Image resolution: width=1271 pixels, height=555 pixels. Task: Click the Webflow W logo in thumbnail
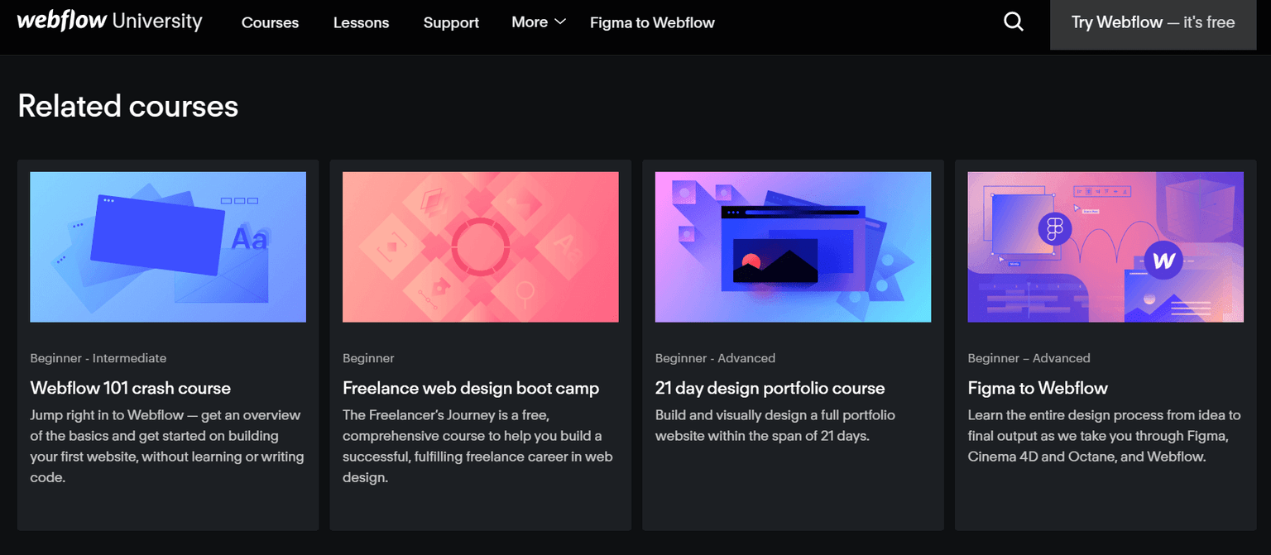click(x=1163, y=261)
